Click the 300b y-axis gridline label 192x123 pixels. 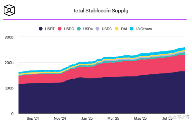click(9, 37)
